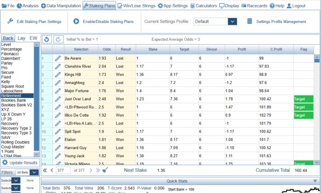Go to the first page using double-left arrows
Viewport: 321px width, 193px height.
tap(45, 170)
